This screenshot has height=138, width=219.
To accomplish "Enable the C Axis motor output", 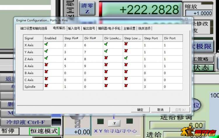I will click(46, 78).
